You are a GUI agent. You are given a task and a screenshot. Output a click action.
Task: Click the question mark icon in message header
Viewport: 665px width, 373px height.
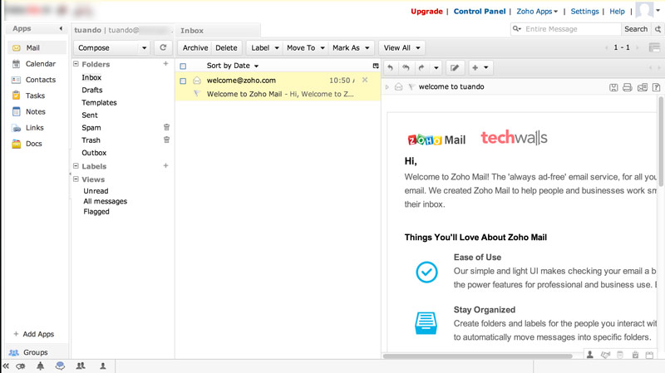pyautogui.click(x=656, y=87)
